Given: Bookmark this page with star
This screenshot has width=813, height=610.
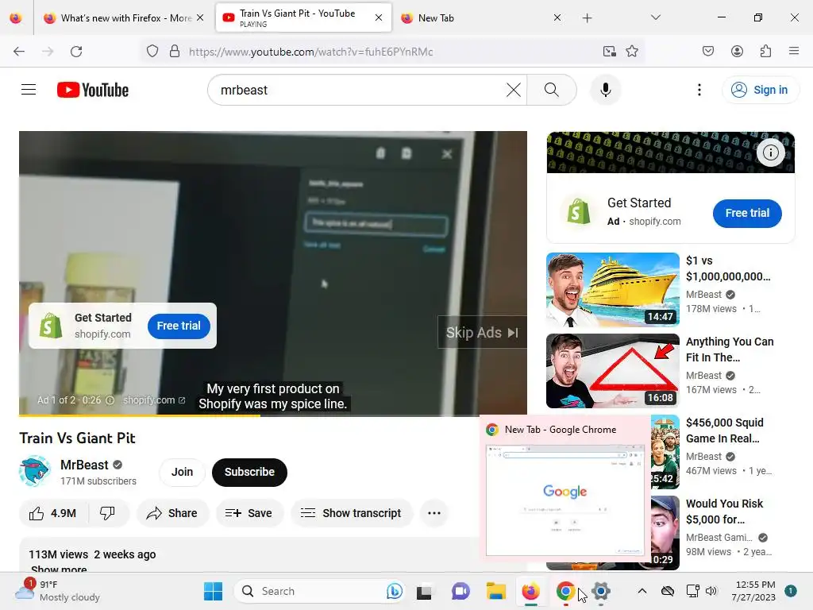Looking at the screenshot, I should click(631, 52).
